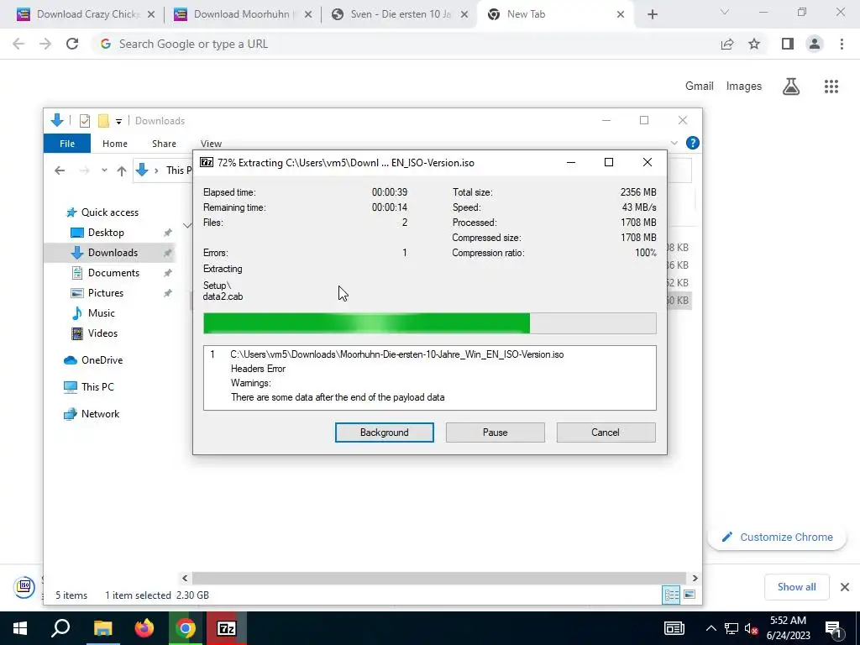Screen dimensions: 860x645
Task: Open Search Labs flask icon
Action: pyautogui.click(x=791, y=87)
